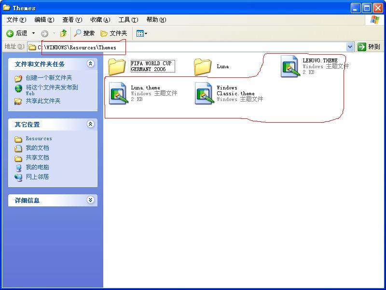Click the Windows flag logo

point(375,20)
